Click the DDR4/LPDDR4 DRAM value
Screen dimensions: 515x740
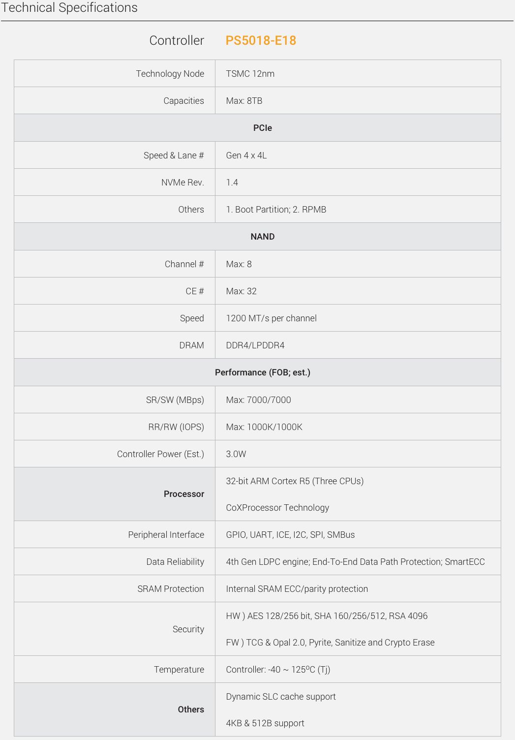coord(255,345)
